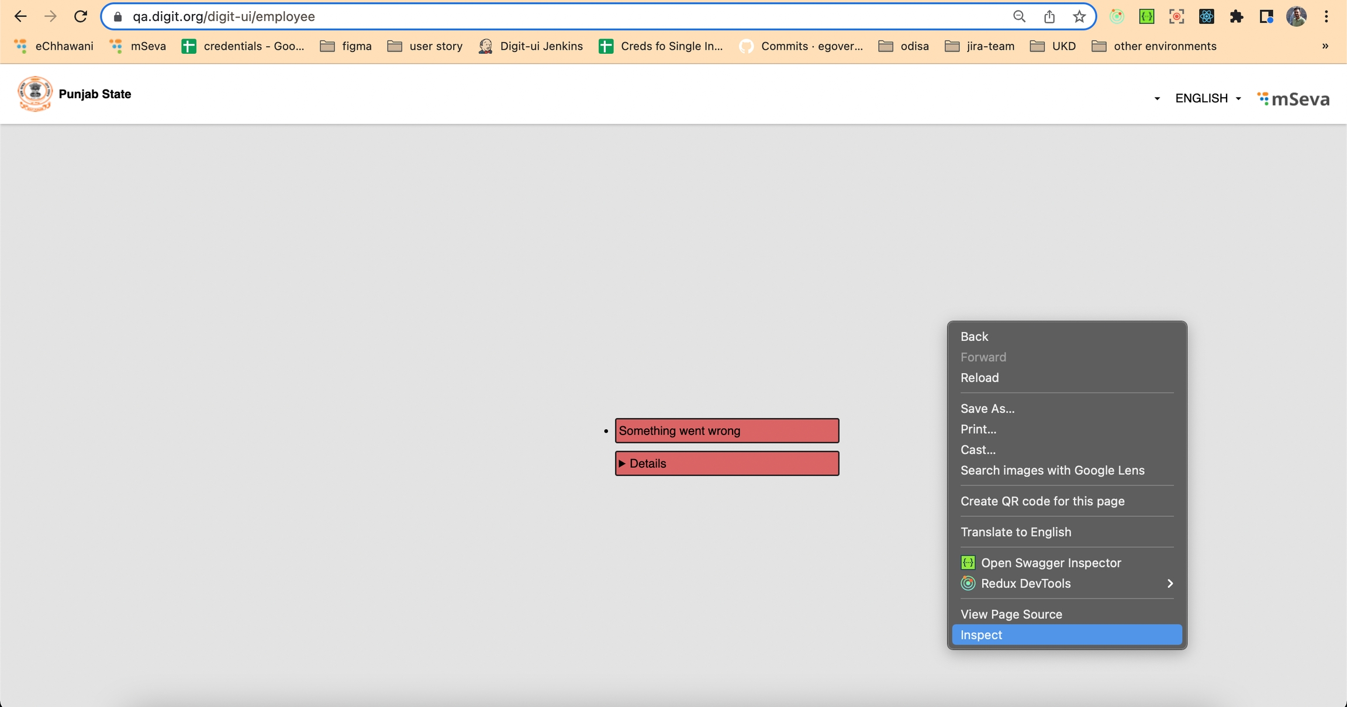
Task: Click the profile avatar icon
Action: (1296, 16)
